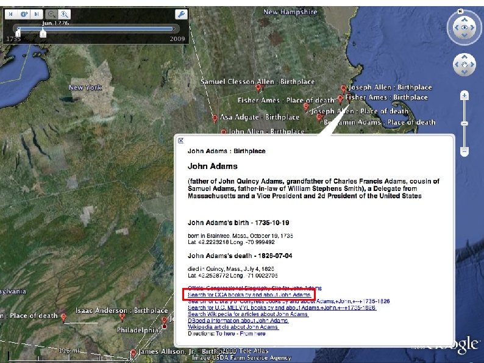The height and width of the screenshot is (363, 484).
Task: Rotate view left with look joystick
Action: pos(457,27)
